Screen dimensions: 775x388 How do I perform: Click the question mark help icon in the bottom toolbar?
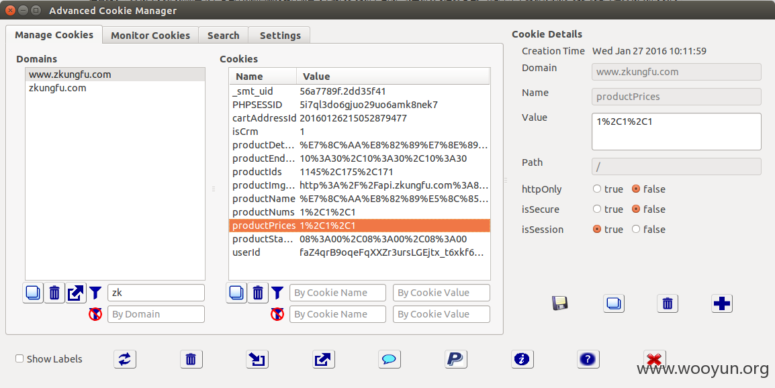point(588,359)
